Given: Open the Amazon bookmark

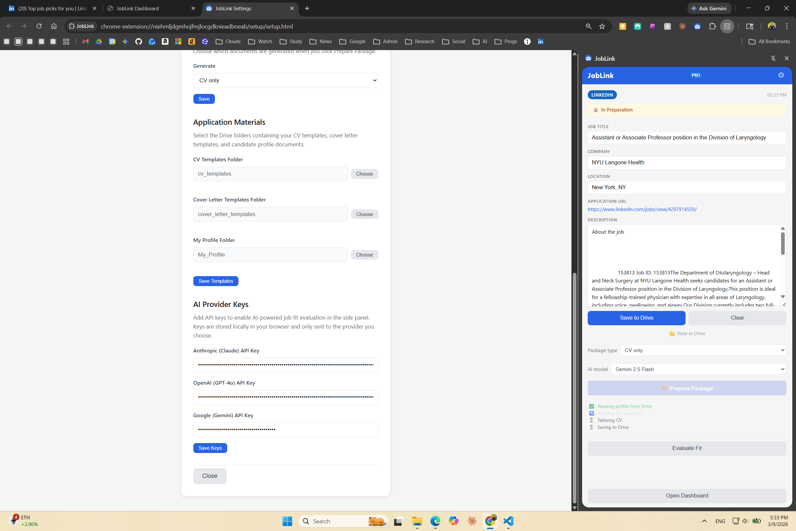Looking at the screenshot, I should pos(165,41).
